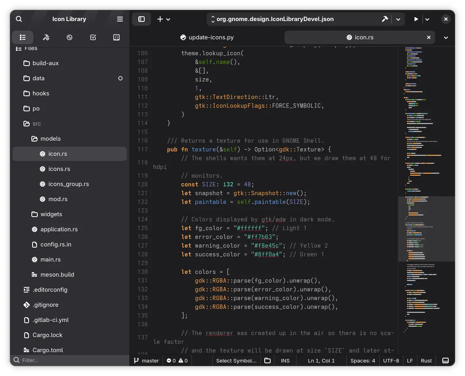
Task: Open the TODO checklist panel icon
Action: point(93,37)
